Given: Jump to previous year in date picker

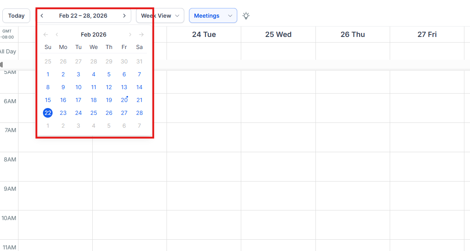Looking at the screenshot, I should coord(46,35).
